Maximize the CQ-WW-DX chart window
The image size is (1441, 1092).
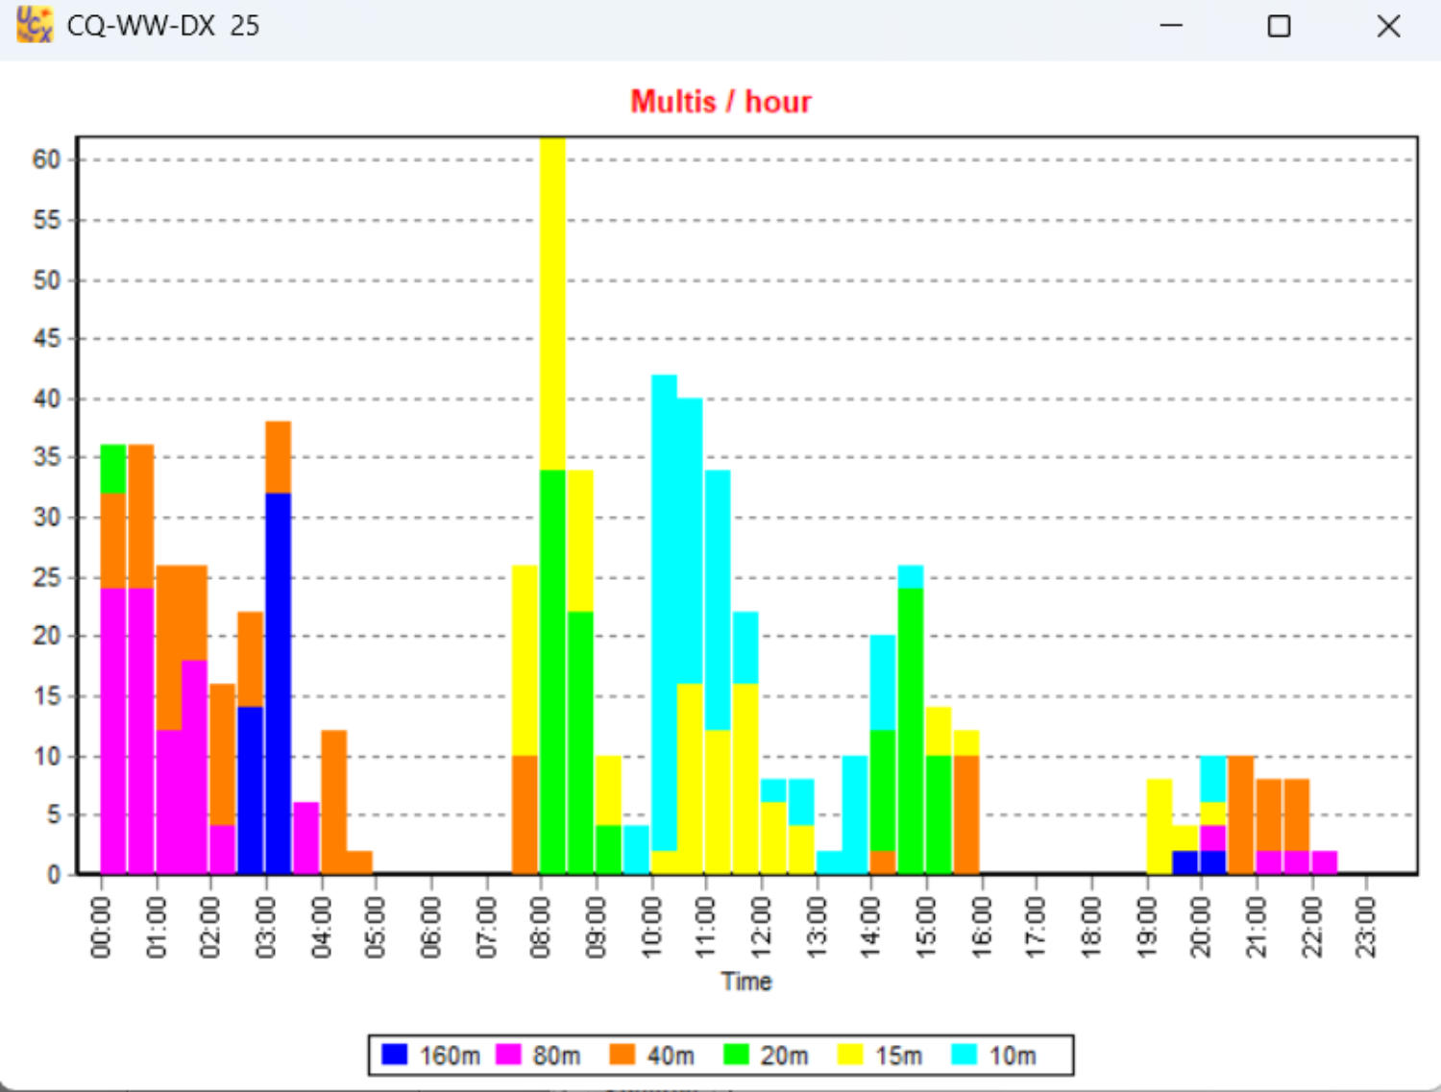point(1279,26)
